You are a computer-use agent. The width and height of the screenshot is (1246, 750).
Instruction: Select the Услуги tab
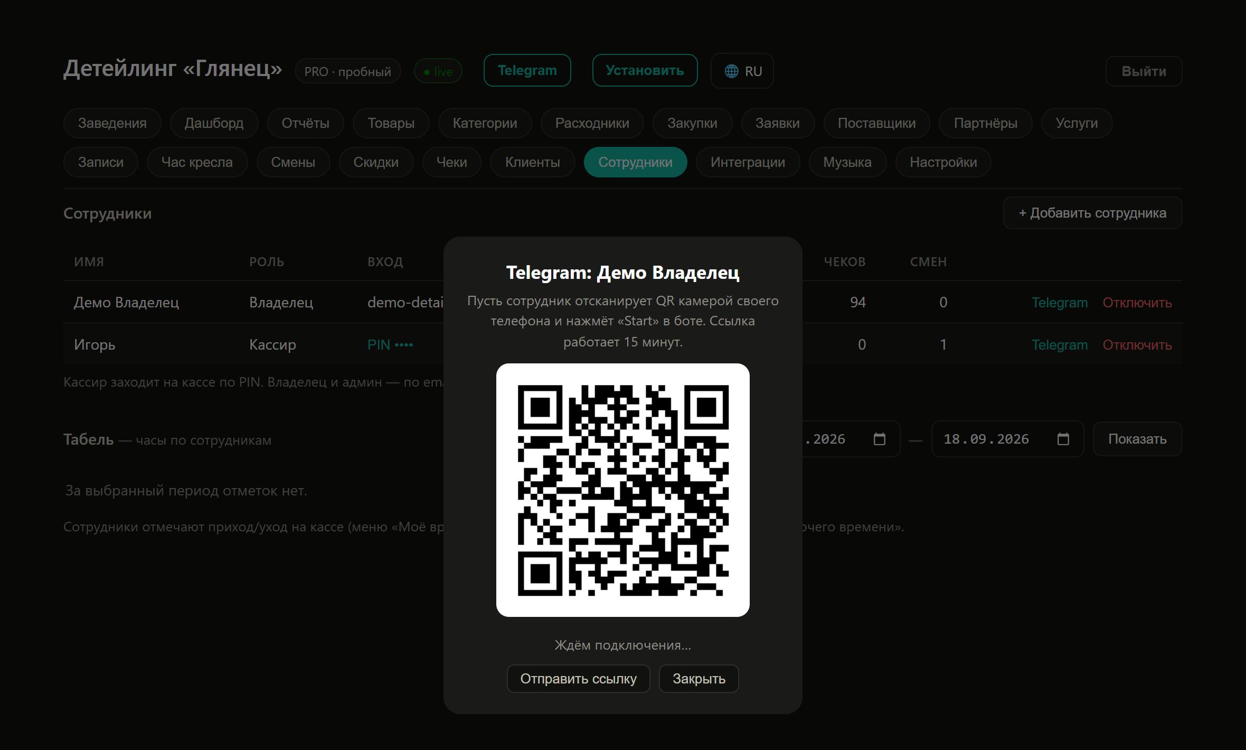[x=1077, y=123]
